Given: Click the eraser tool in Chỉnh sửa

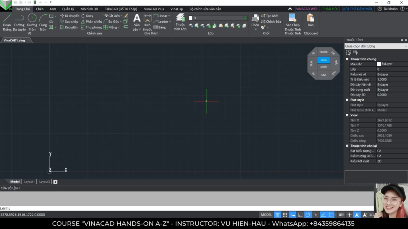Looking at the screenshot, I should [x=126, y=16].
